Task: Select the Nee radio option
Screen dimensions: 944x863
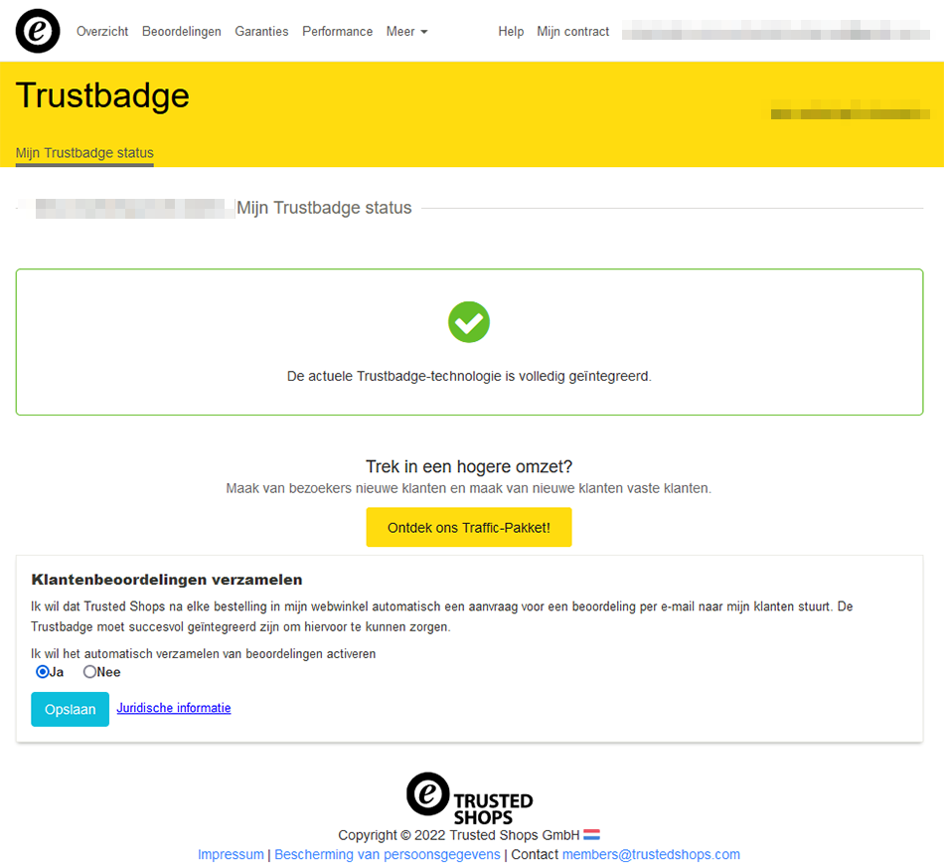Action: tap(89, 671)
